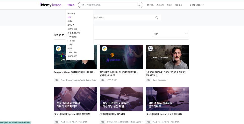Open the 기업 교육 link
Screen dimensions: 244x124
pos(179,5)
